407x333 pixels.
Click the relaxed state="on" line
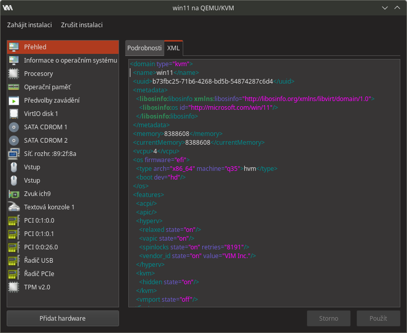pyautogui.click(x=170, y=230)
